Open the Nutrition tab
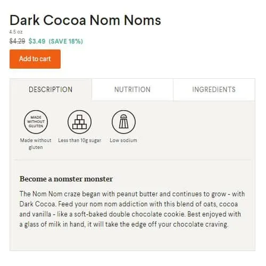 click(132, 89)
